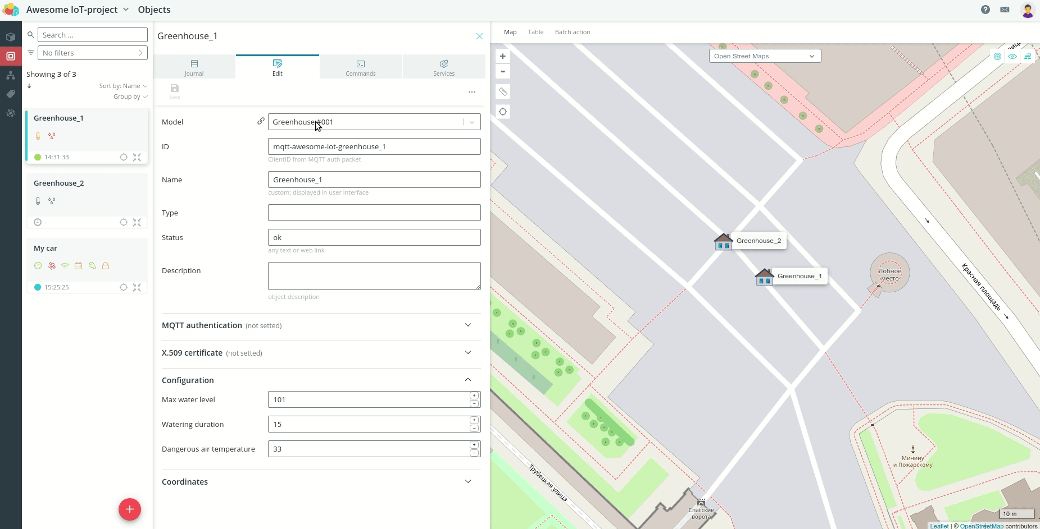Expand the Coordinates section
This screenshot has height=529, width=1040.
(321, 482)
